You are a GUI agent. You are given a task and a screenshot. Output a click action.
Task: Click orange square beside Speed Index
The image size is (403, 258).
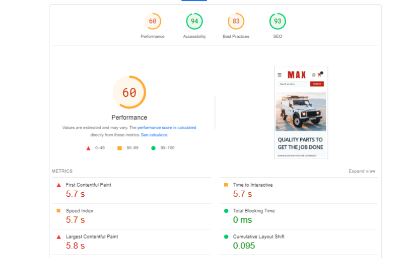tap(58, 211)
